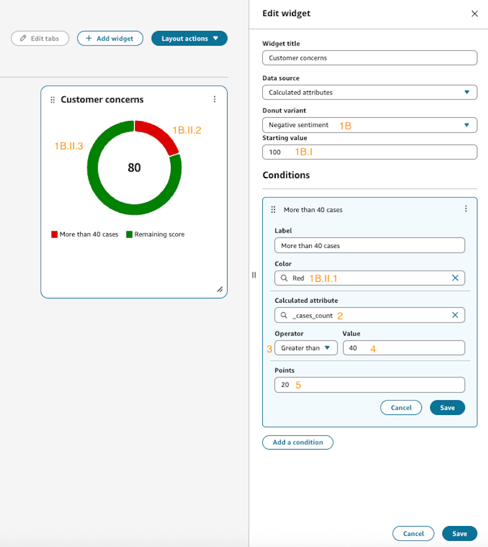The width and height of the screenshot is (488, 547).
Task: Click the widget resize handle corner
Action: [x=220, y=289]
